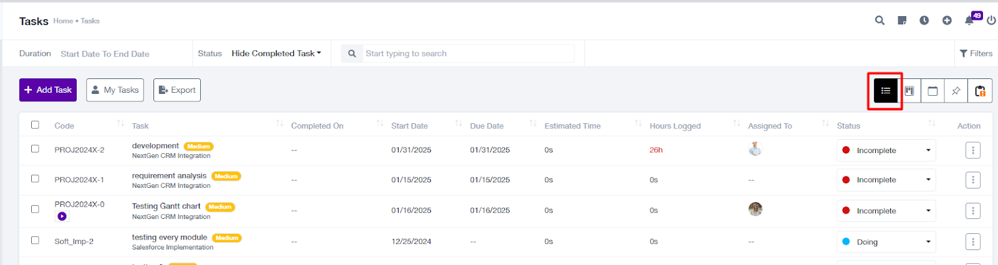The image size is (998, 265).
Task: Click the Add Task button
Action: pos(48,90)
